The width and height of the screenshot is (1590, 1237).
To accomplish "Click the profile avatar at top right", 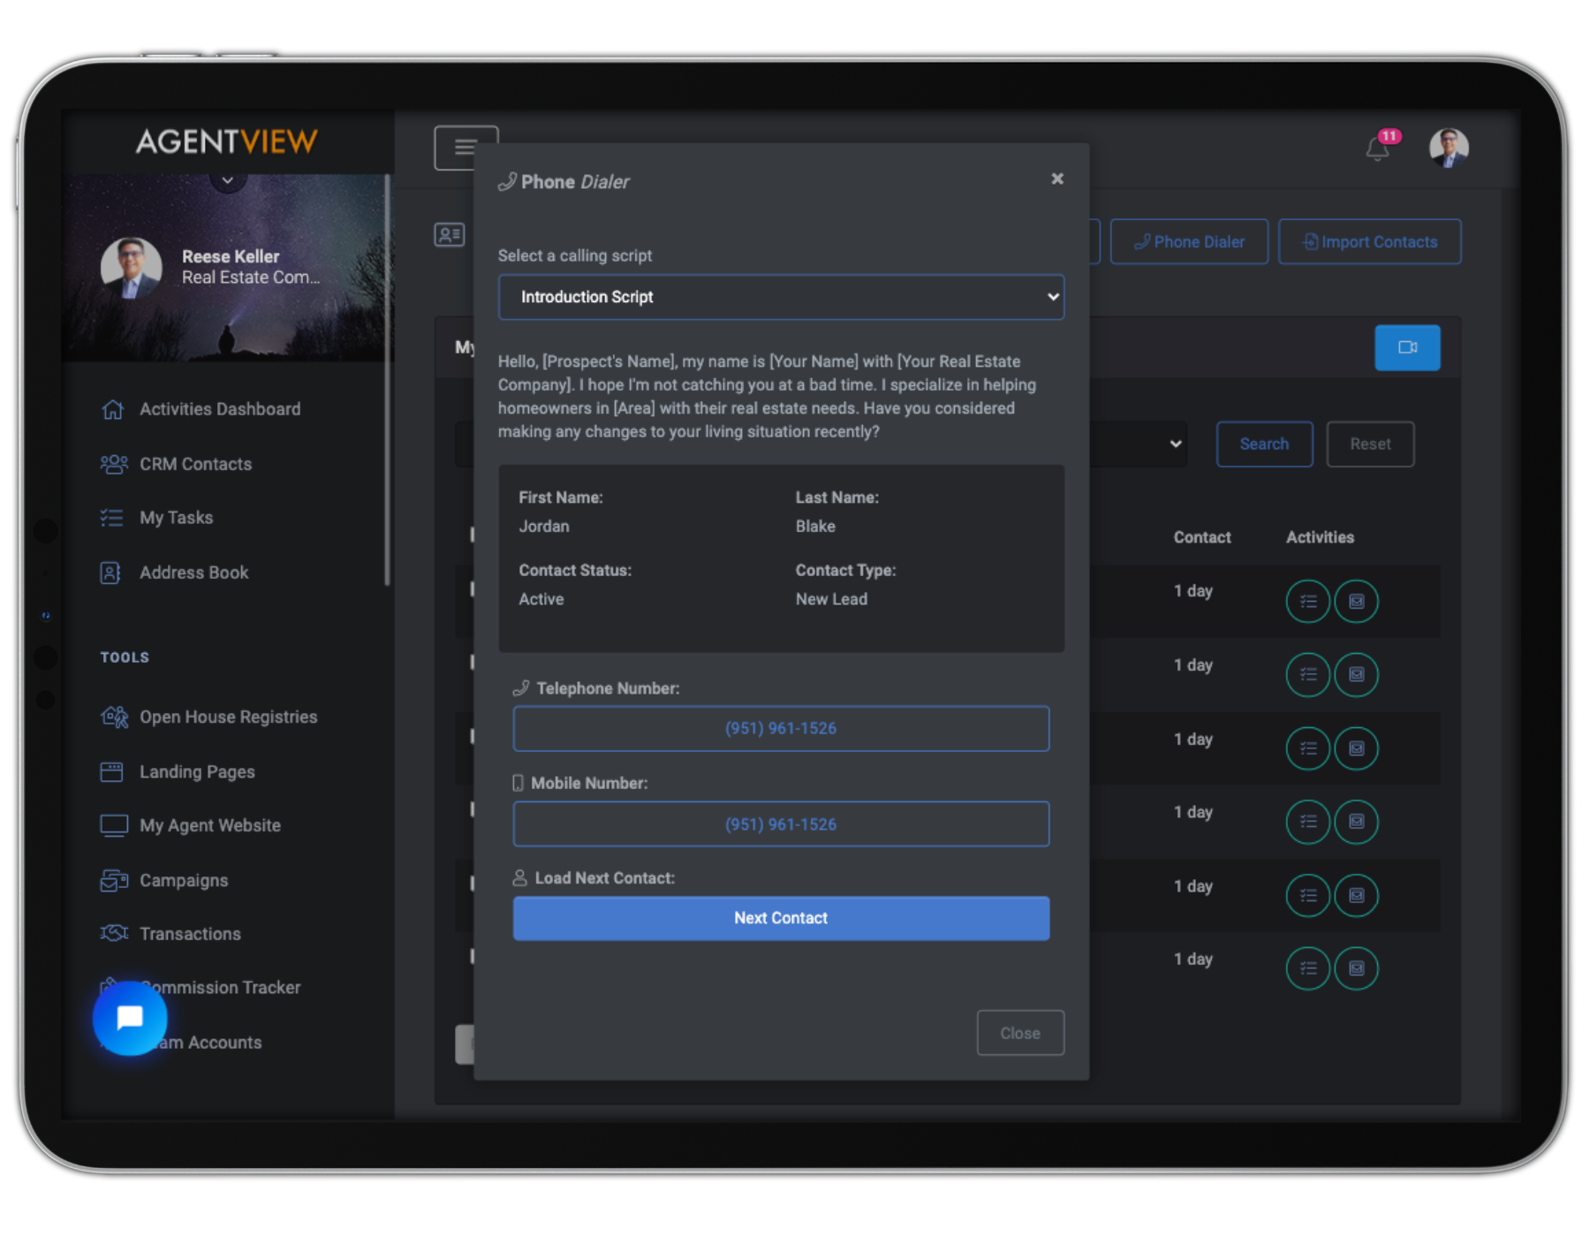I will coord(1449,148).
